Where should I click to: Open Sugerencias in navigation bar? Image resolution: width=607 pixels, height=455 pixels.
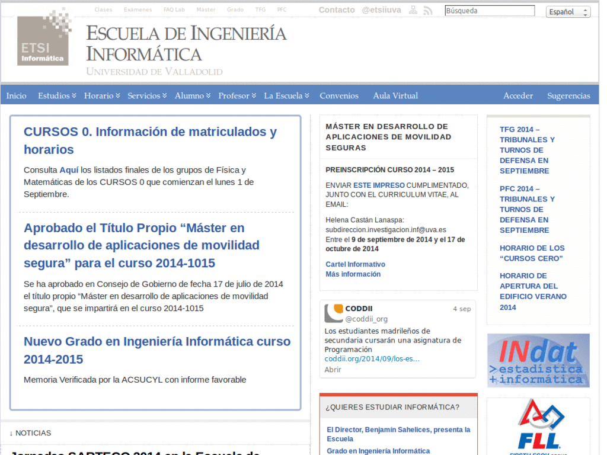(568, 95)
